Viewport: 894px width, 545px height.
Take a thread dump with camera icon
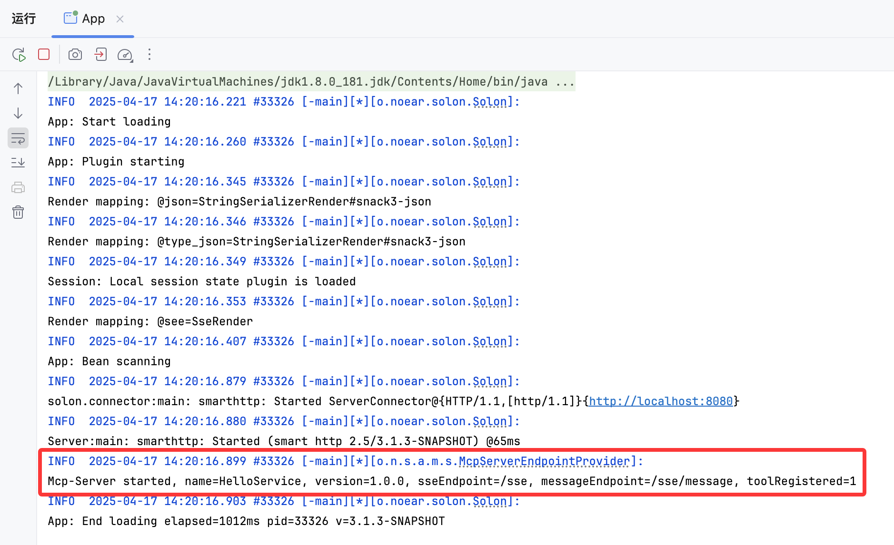[75, 54]
